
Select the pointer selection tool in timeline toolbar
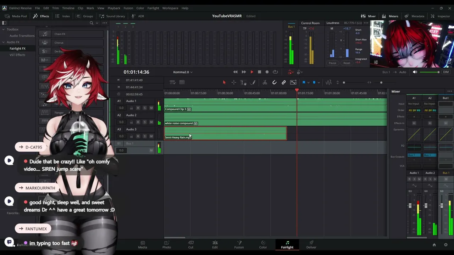pyautogui.click(x=224, y=83)
